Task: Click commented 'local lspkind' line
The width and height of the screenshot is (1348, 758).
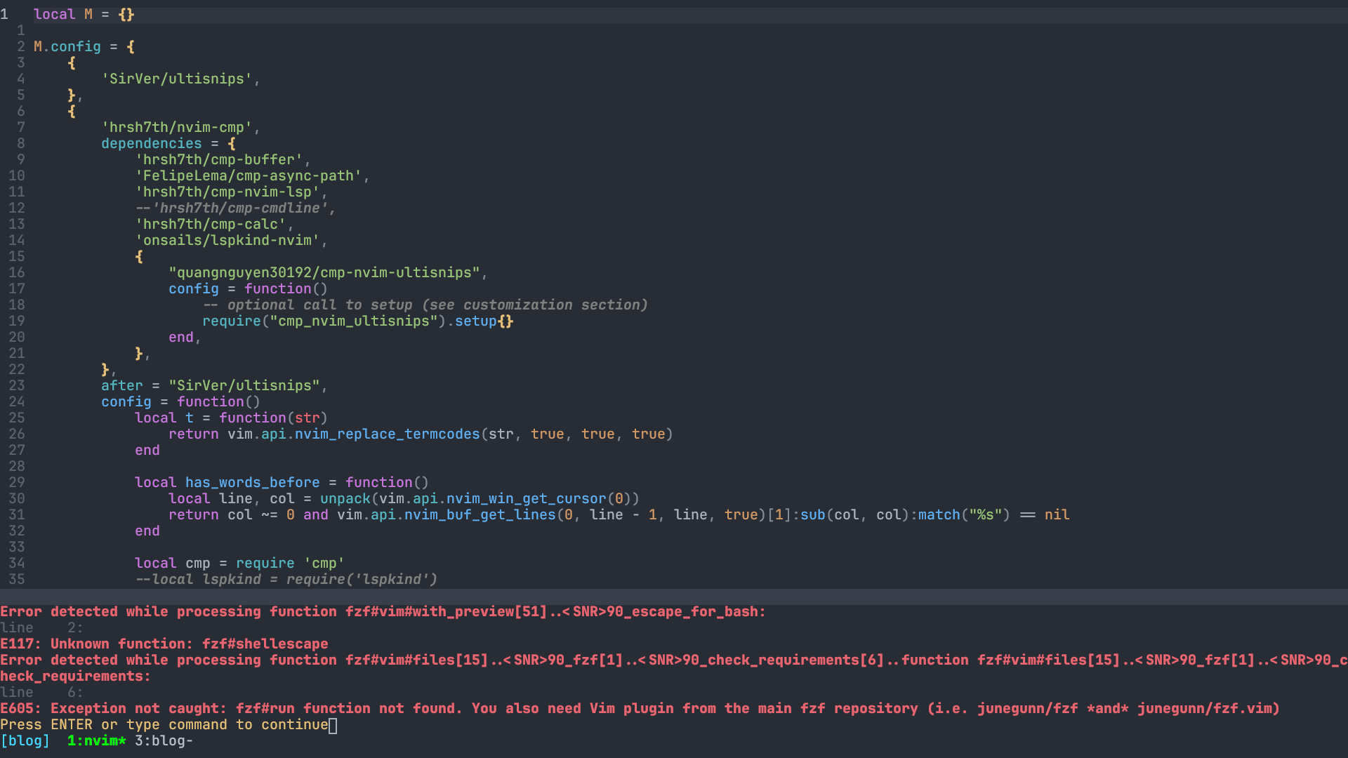Action: pos(286,579)
